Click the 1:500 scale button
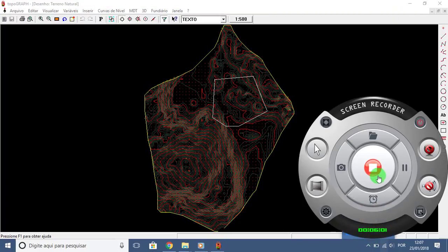Image resolution: width=448 pixels, height=252 pixels. coord(241,19)
